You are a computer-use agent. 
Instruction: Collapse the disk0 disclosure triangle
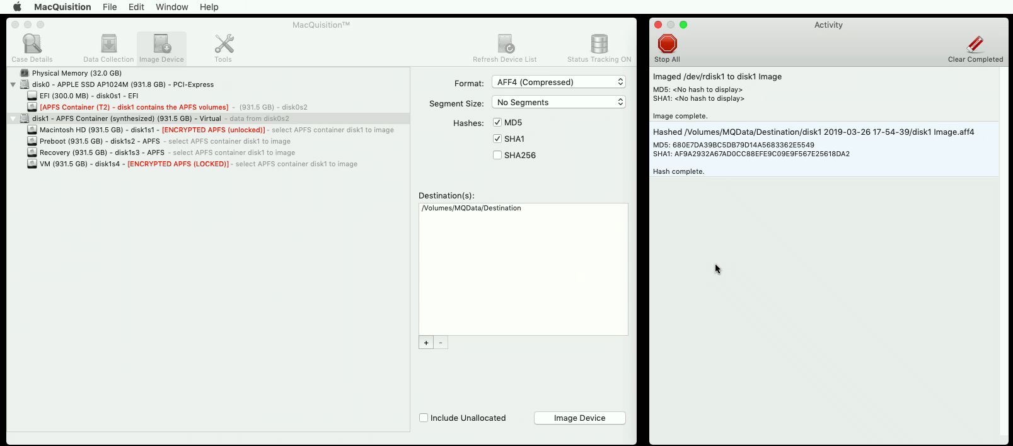[x=13, y=84]
